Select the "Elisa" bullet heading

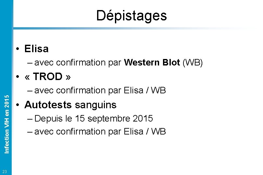36,49
